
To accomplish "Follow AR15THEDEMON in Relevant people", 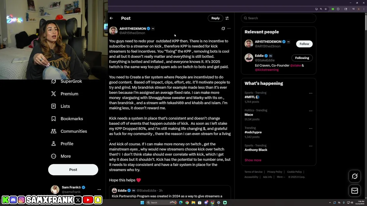I will 304,44.
